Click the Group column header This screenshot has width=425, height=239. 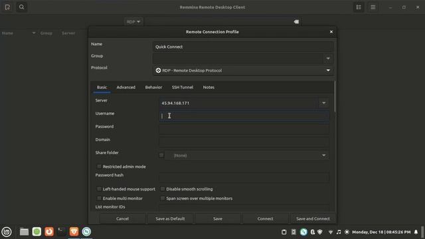click(x=46, y=33)
